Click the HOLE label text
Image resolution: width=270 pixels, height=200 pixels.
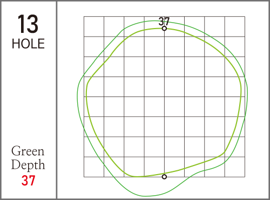click(x=28, y=44)
